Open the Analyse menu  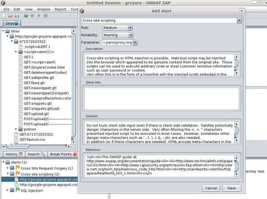pyautogui.click(x=44, y=10)
